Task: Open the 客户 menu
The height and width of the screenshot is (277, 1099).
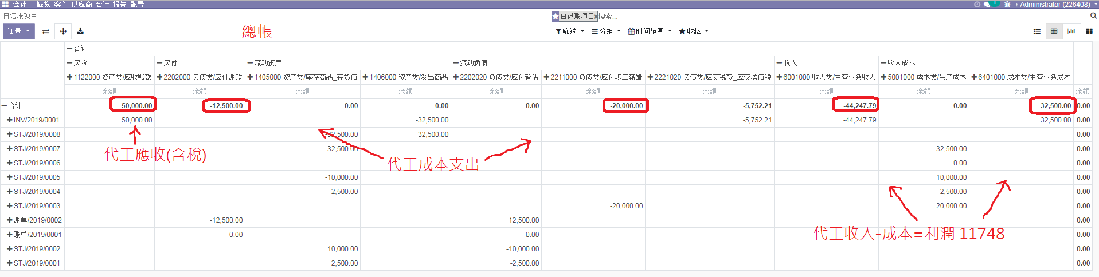Action: [x=61, y=4]
